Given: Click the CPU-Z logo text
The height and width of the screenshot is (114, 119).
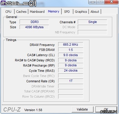Looking at the screenshot, I should click(12, 110).
